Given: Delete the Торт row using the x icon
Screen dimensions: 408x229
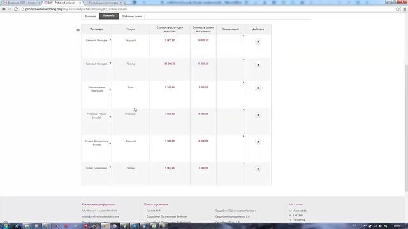Looking at the screenshot, I should click(x=258, y=88).
